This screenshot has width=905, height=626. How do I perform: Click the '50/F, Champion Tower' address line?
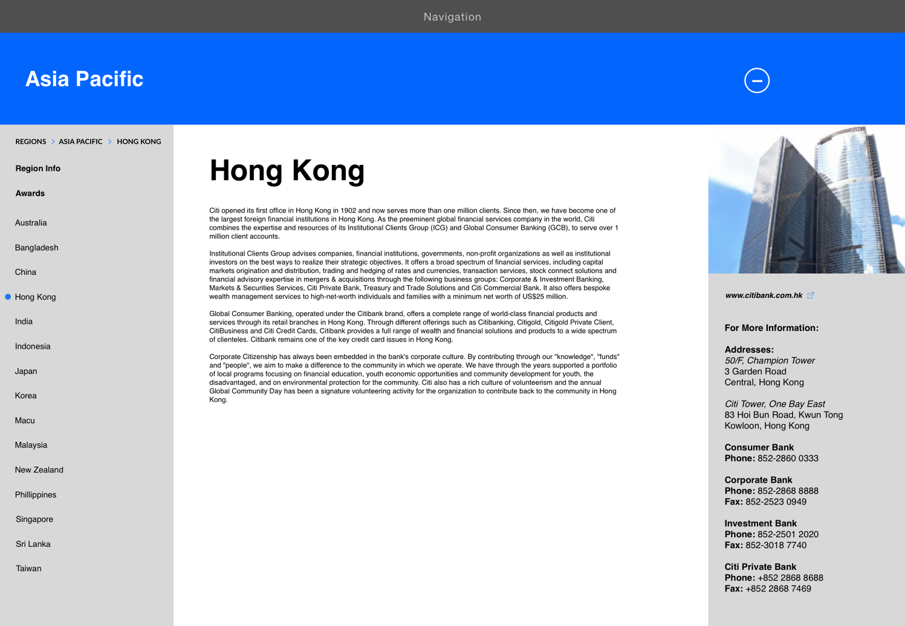pyautogui.click(x=770, y=361)
